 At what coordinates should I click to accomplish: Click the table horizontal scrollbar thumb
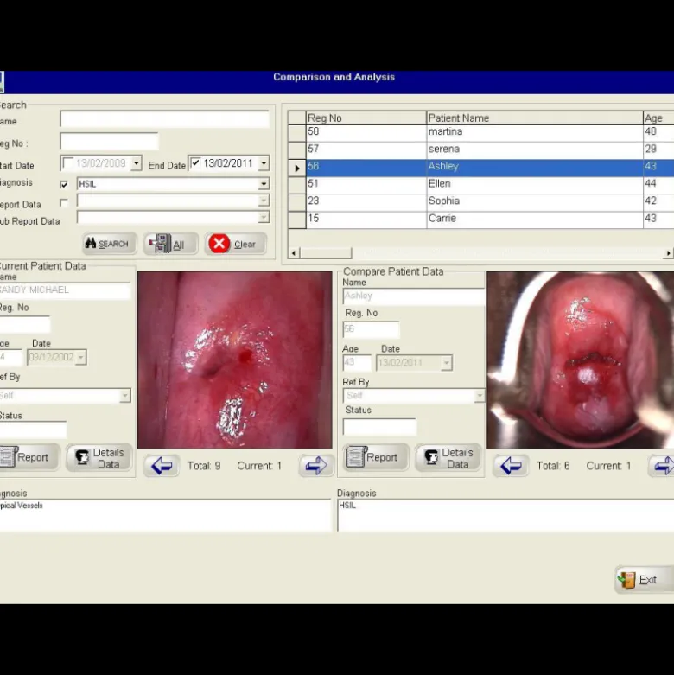[x=326, y=253]
